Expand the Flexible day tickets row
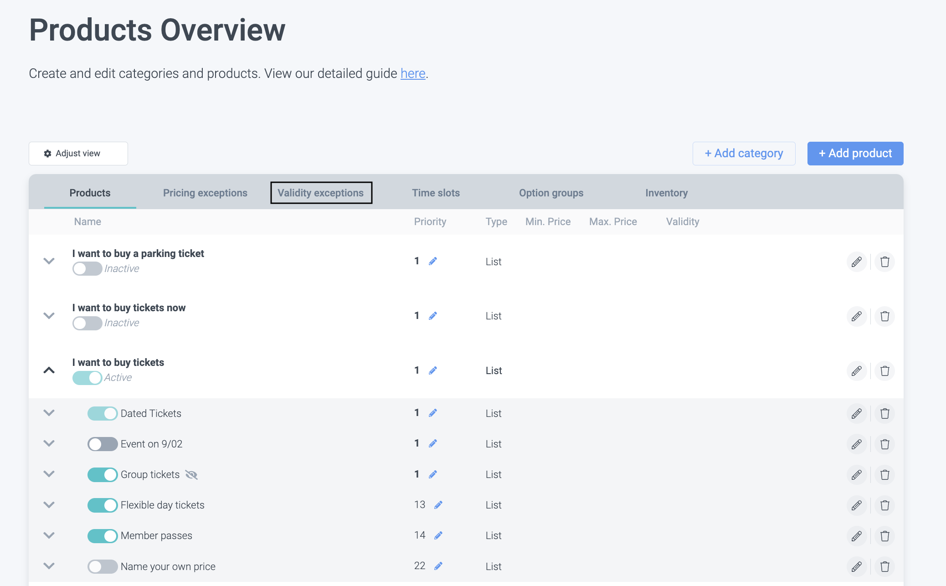The height and width of the screenshot is (586, 946). click(x=49, y=505)
